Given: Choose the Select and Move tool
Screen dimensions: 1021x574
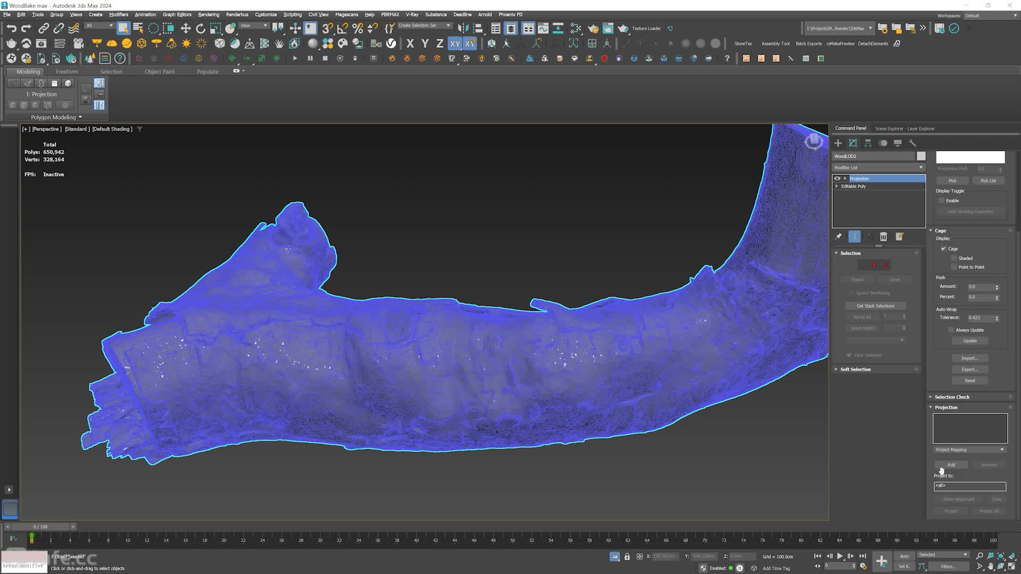Looking at the screenshot, I should point(186,28).
